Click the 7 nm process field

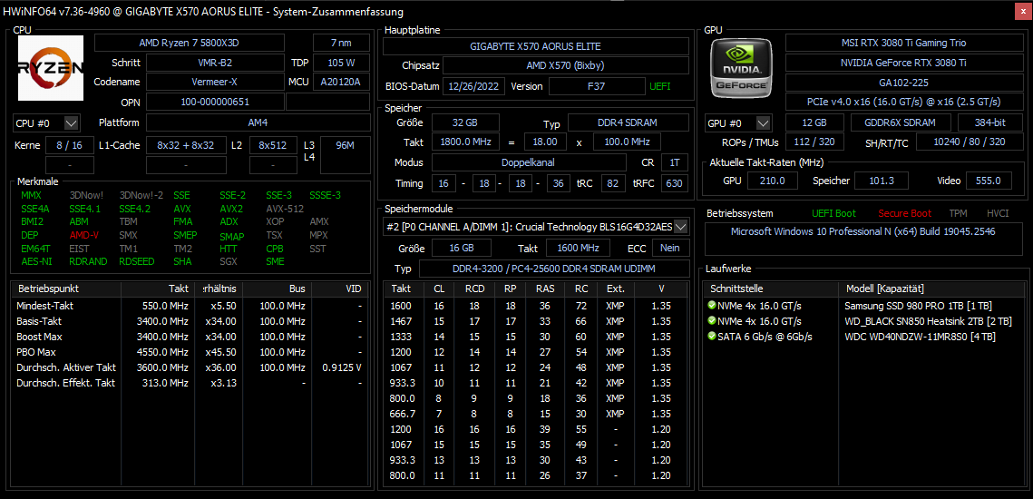(341, 43)
